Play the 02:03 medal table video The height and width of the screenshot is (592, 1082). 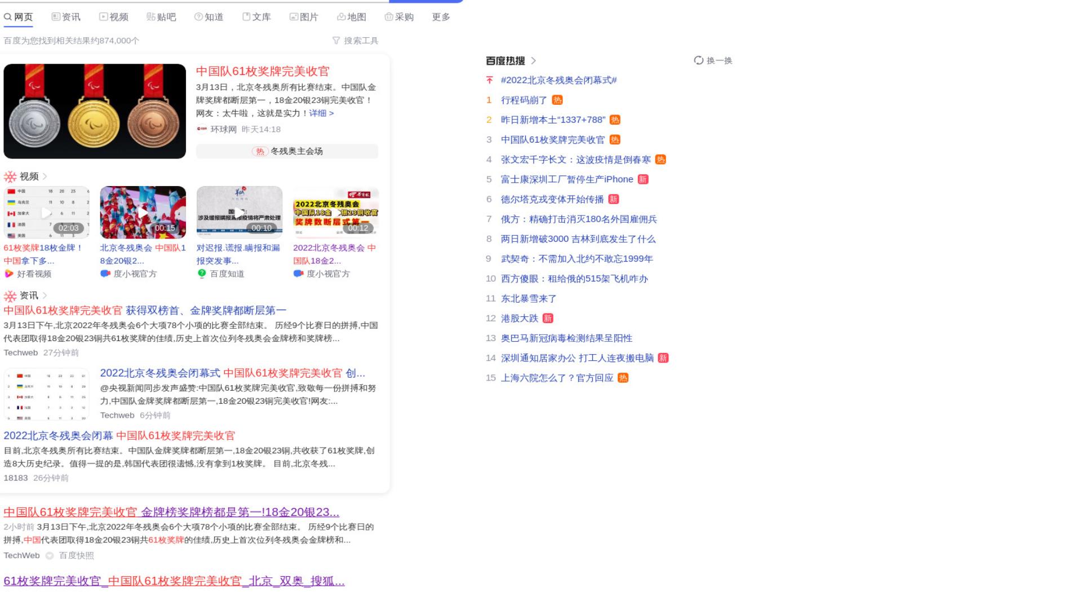coord(46,212)
